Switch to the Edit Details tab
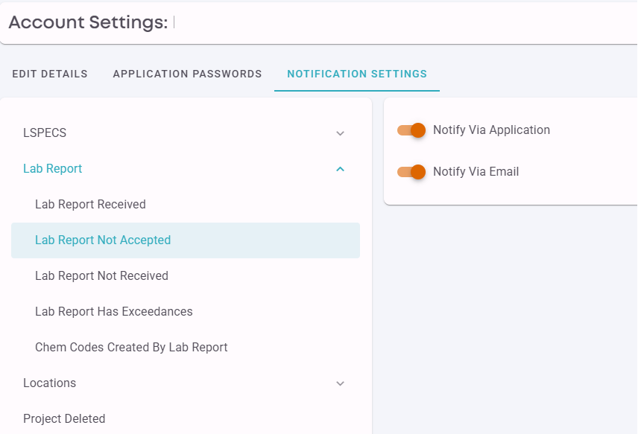The height and width of the screenshot is (434, 641). pyautogui.click(x=50, y=74)
